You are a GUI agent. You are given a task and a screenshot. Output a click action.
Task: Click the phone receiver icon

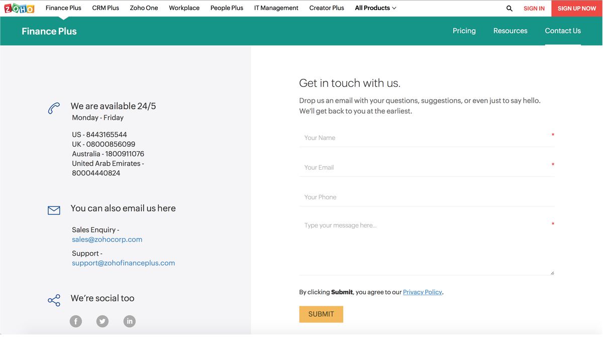pos(54,108)
